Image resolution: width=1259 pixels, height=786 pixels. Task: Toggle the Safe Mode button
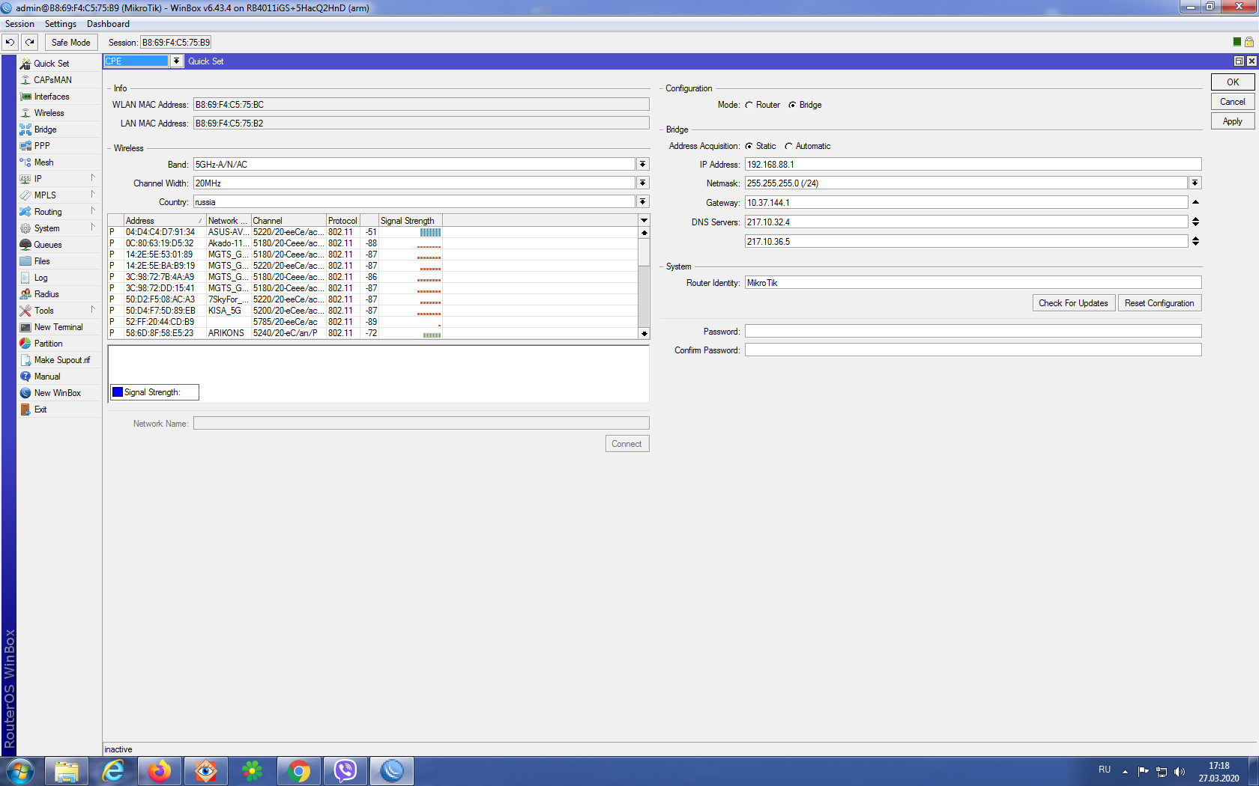click(70, 43)
